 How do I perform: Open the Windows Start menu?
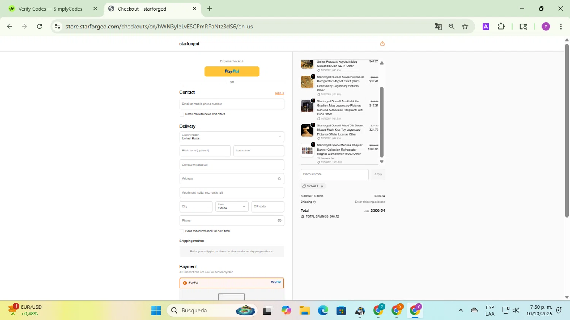click(156, 311)
